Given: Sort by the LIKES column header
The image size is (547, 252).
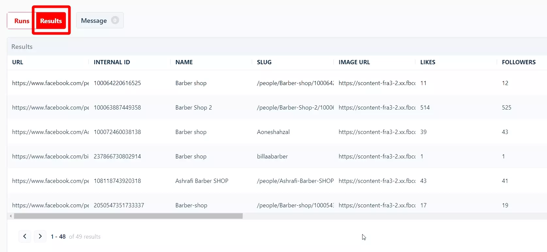Looking at the screenshot, I should click(427, 62).
